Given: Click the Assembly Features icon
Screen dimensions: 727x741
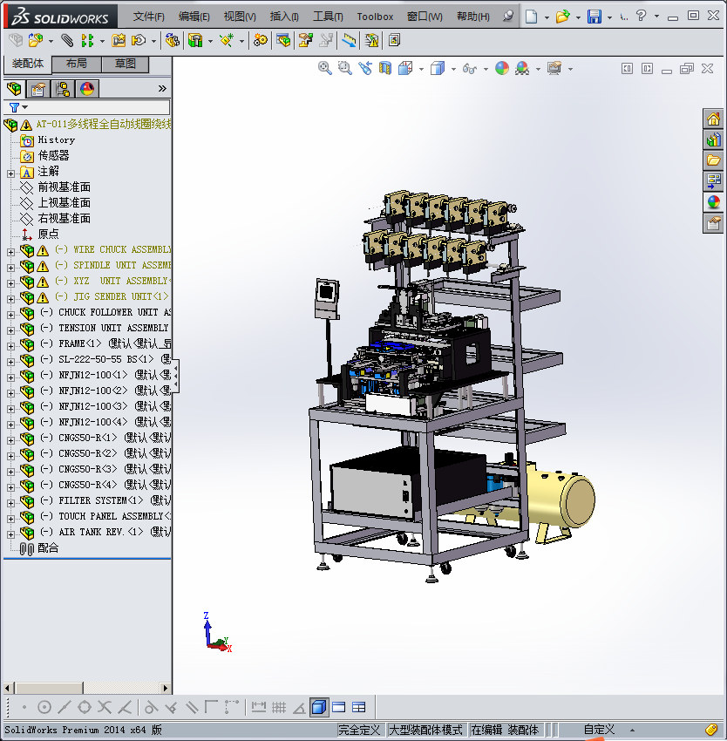Looking at the screenshot, I should [194, 41].
